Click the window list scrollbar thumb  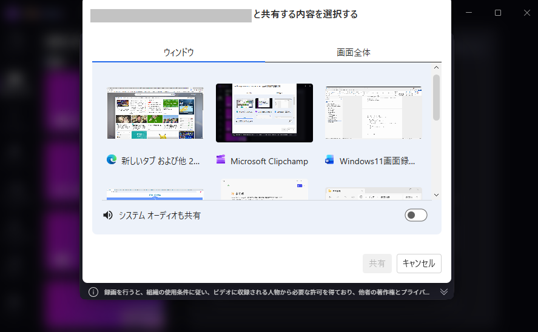[437, 98]
